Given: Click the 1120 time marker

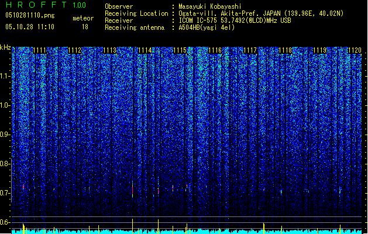Looking at the screenshot, I should point(355,50).
